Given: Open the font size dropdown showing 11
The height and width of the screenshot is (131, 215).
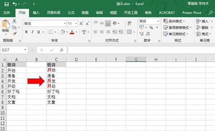Looking at the screenshot, I should tap(76, 23).
